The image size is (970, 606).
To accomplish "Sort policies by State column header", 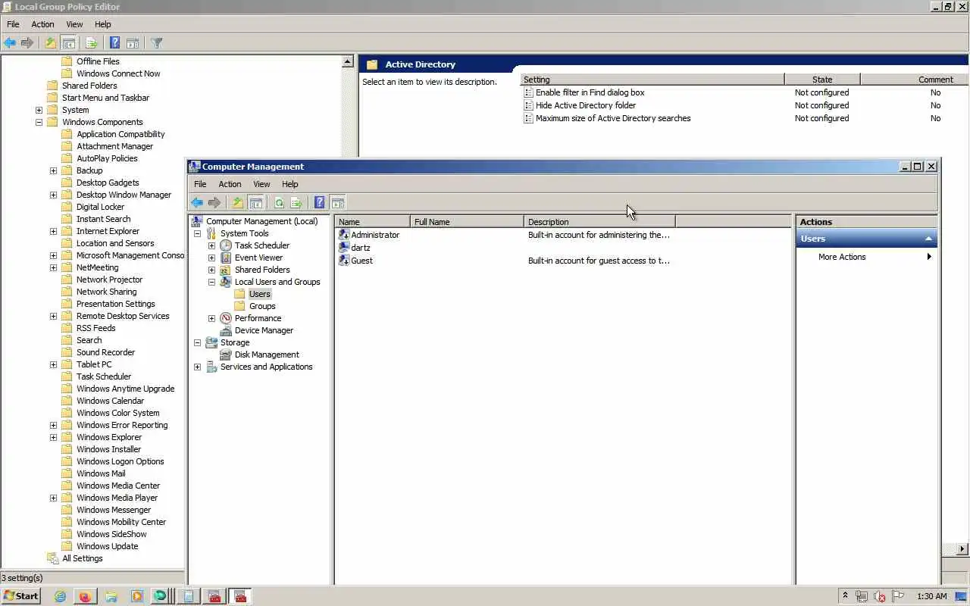I will (822, 79).
